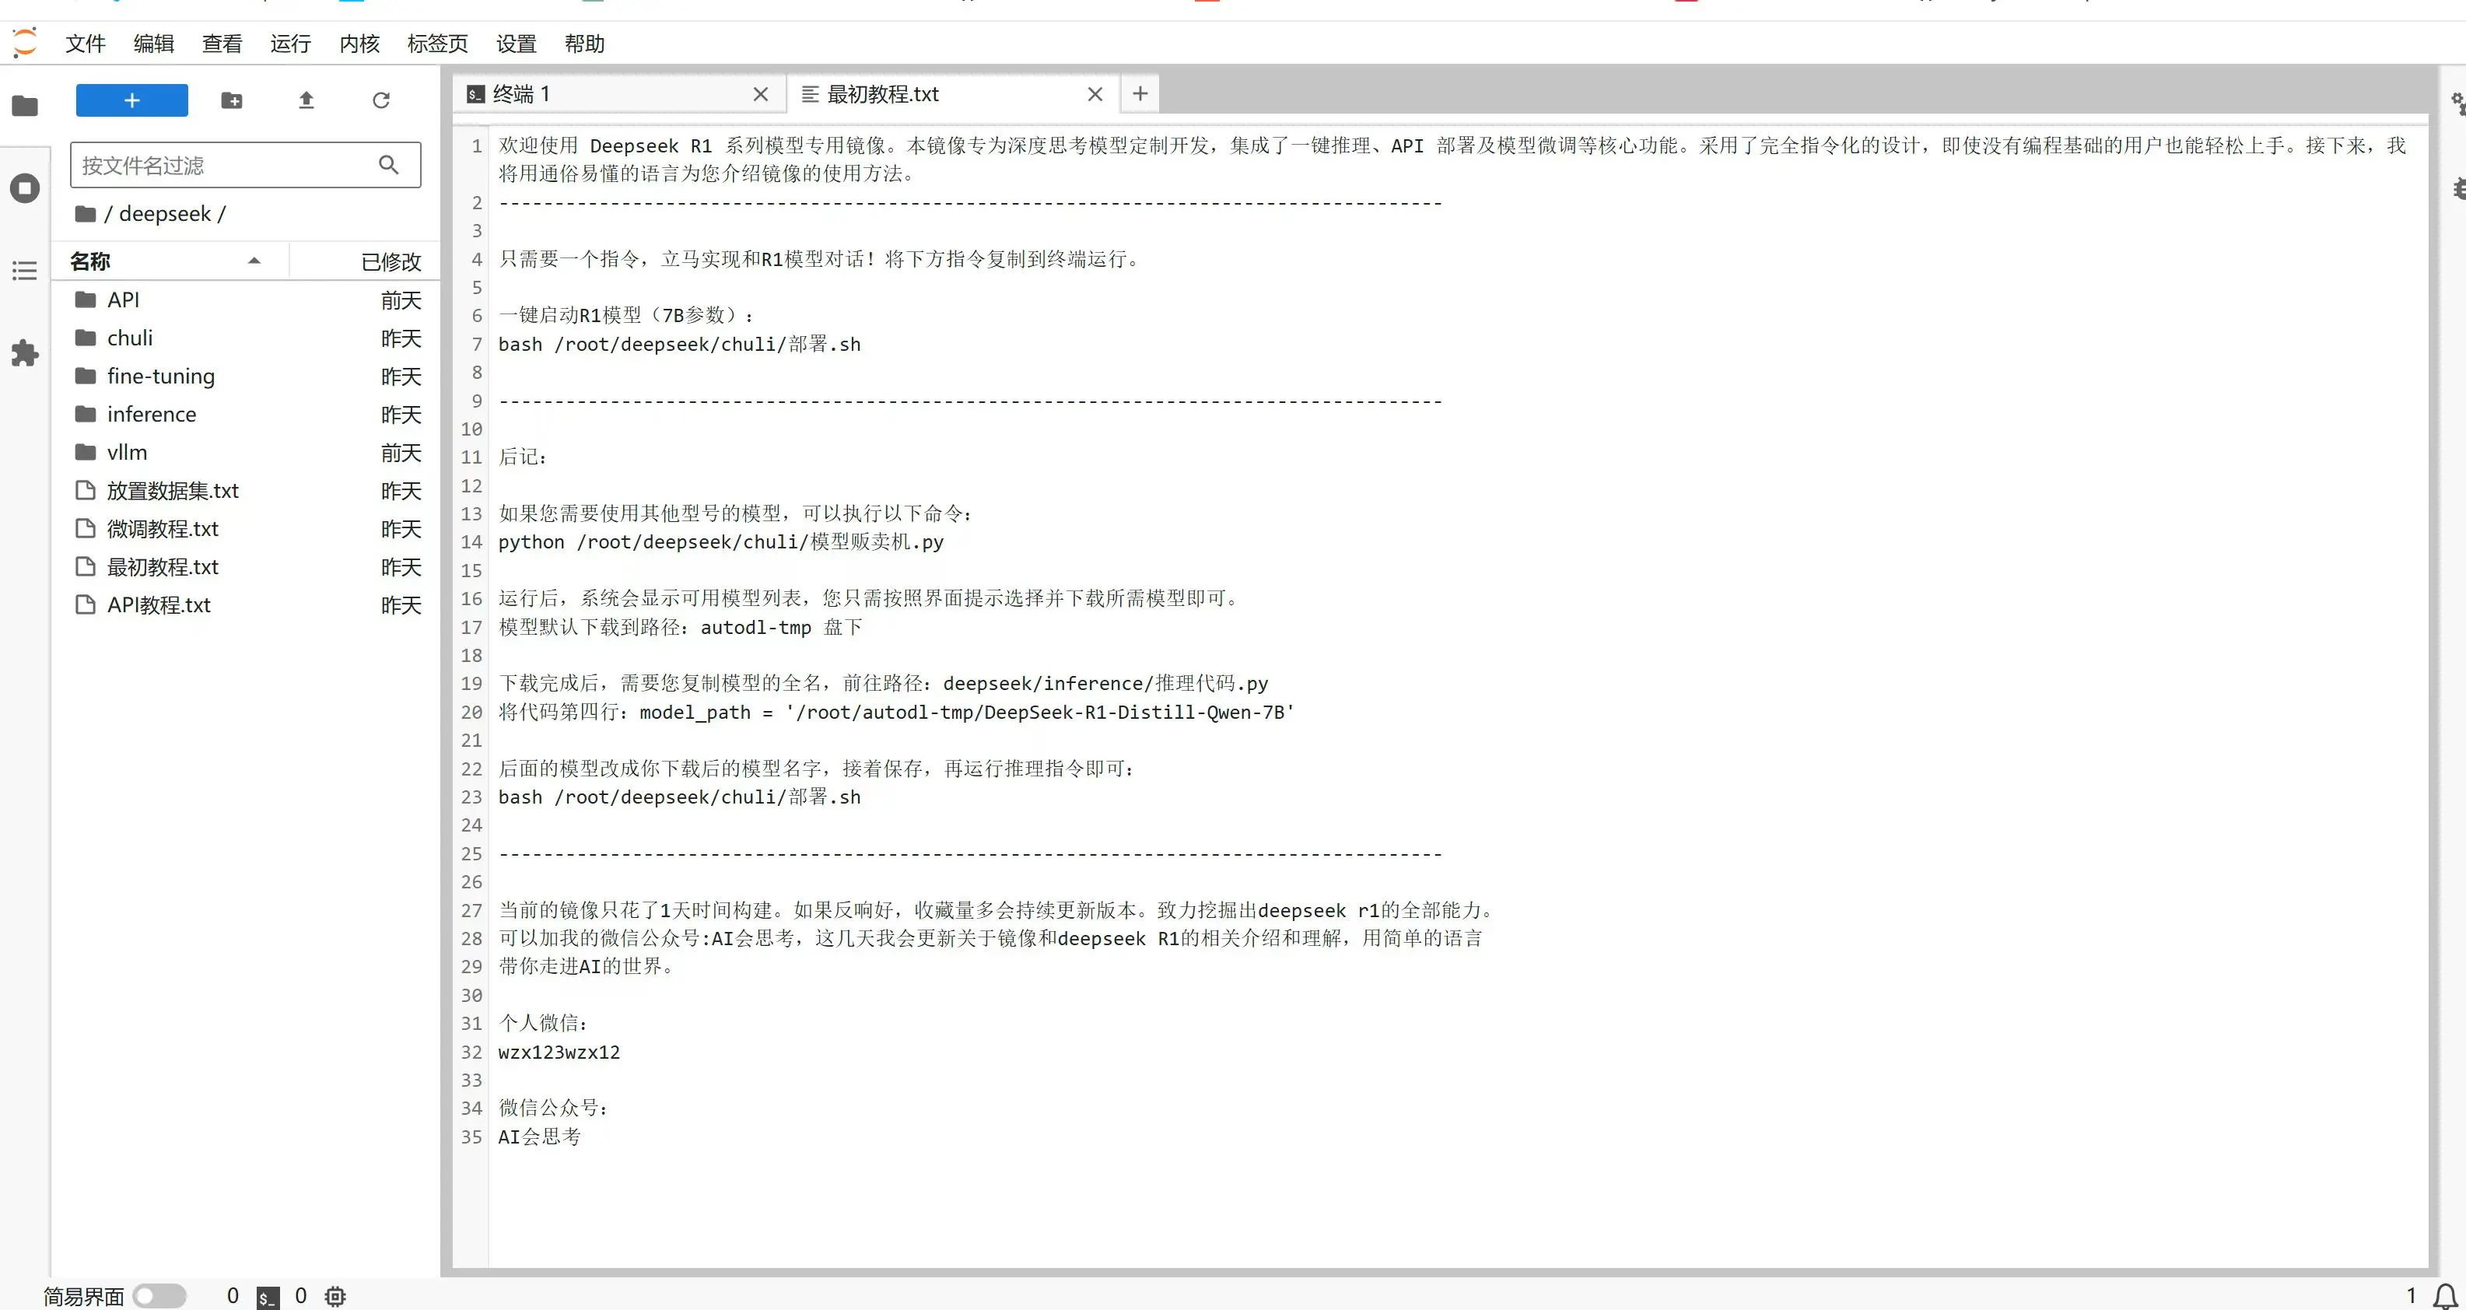Open the 内核 menu

click(359, 44)
